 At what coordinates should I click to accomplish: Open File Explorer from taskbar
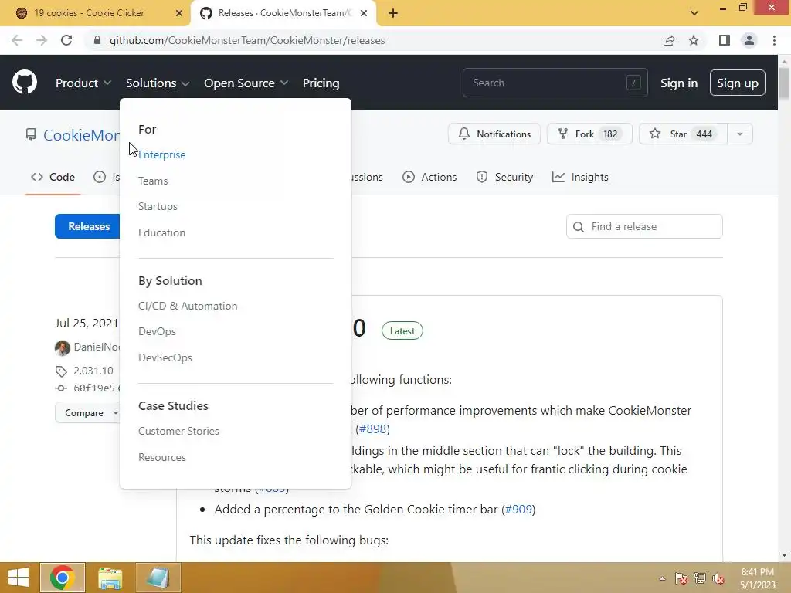coord(110,578)
